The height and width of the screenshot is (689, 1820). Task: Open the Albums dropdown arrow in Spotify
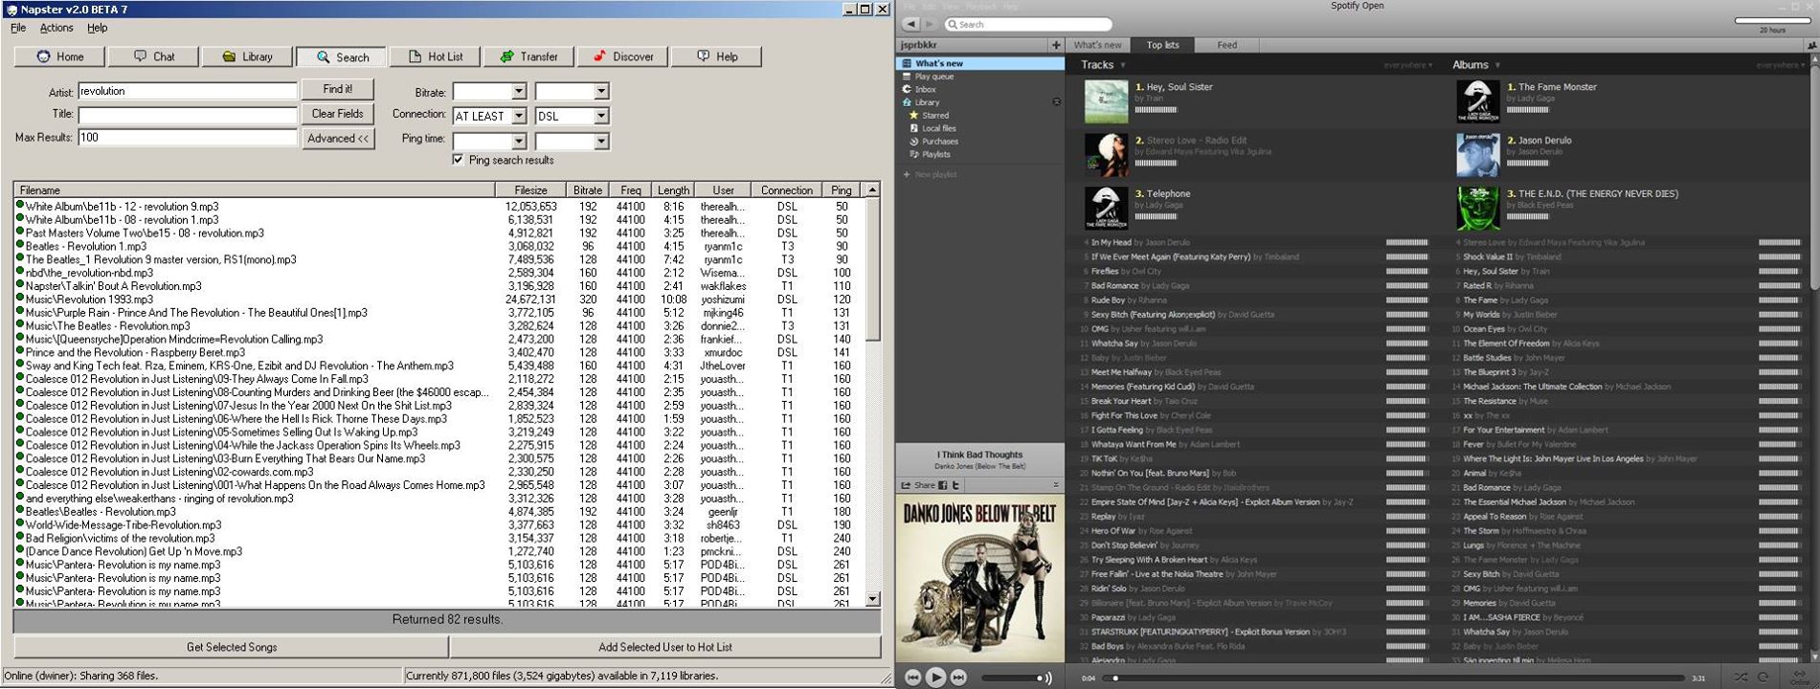pyautogui.click(x=1496, y=66)
